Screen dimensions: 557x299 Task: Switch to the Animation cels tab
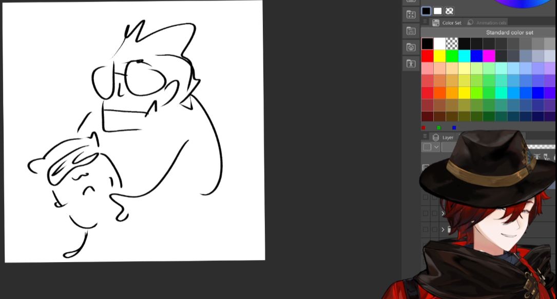tap(491, 23)
